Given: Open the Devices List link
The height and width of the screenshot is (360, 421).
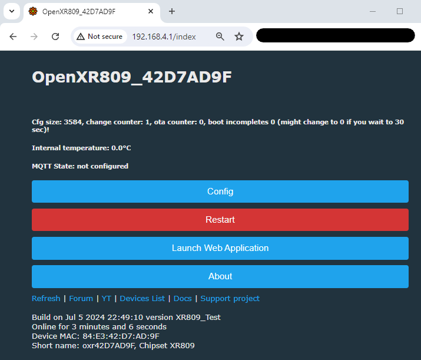Looking at the screenshot, I should pos(142,299).
